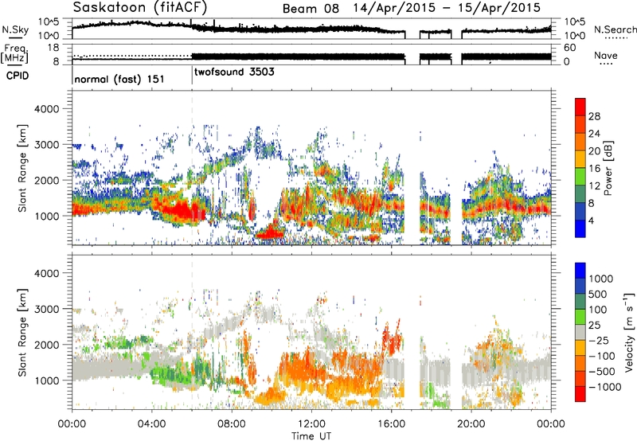The width and height of the screenshot is (637, 441).
Task: Pick the light green segment of the power colorbar
Action: 580,176
